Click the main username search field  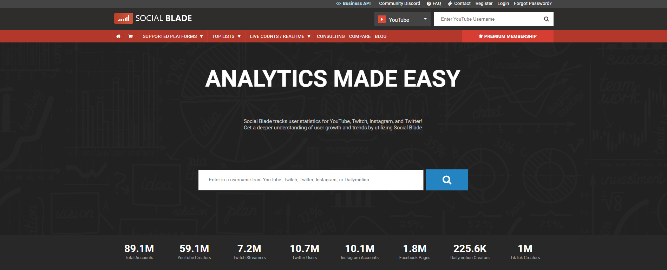pyautogui.click(x=311, y=180)
